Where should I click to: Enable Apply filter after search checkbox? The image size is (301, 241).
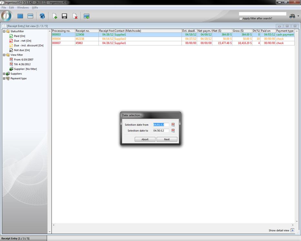[241, 18]
